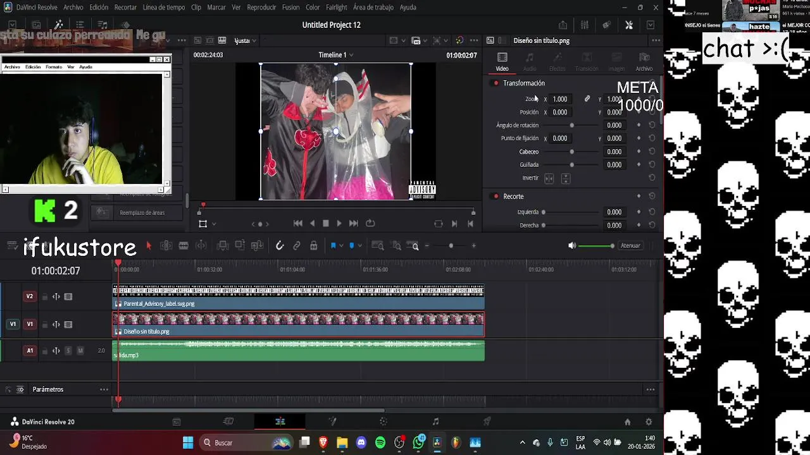810x455 pixels.
Task: Click the play button in viewer
Action: pyautogui.click(x=339, y=224)
